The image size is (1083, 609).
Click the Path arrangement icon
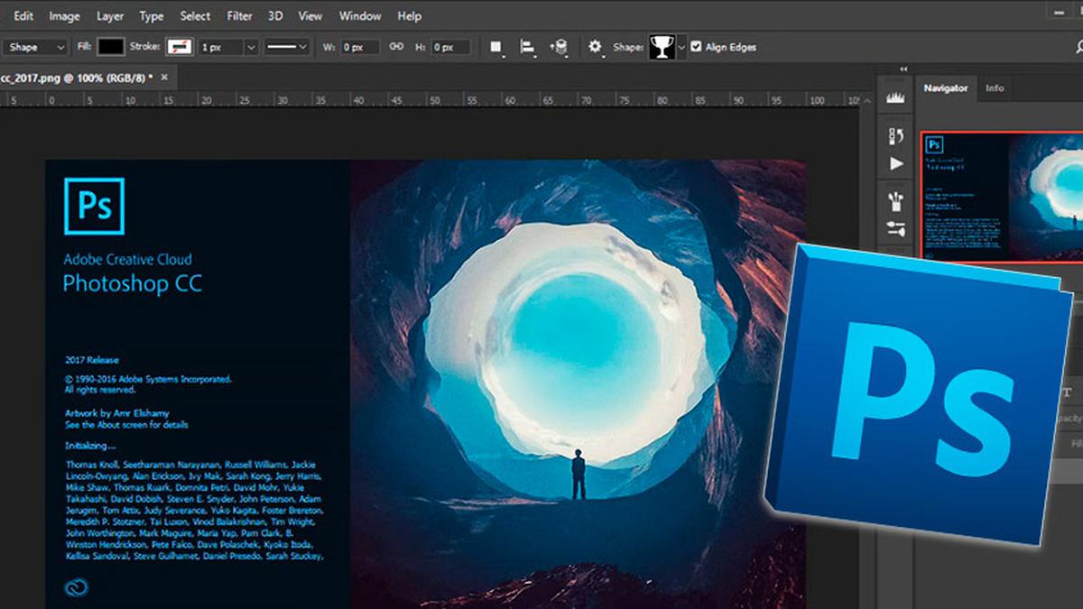pyautogui.click(x=559, y=47)
